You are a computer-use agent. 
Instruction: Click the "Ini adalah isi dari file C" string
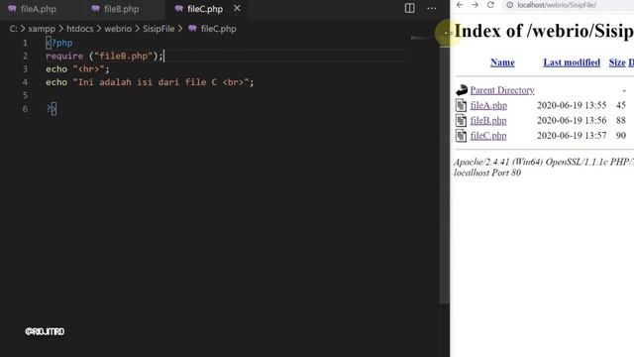pyautogui.click(x=160, y=82)
